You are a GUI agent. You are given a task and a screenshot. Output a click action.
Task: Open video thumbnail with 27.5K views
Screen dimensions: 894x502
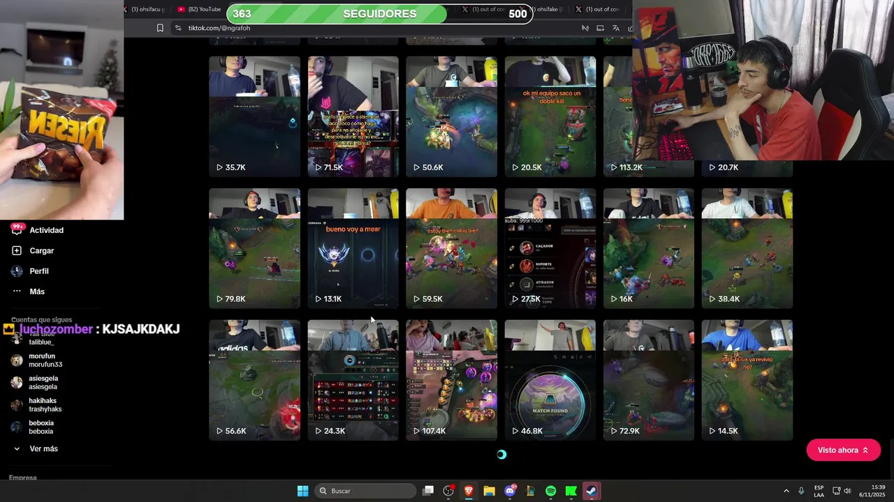550,248
